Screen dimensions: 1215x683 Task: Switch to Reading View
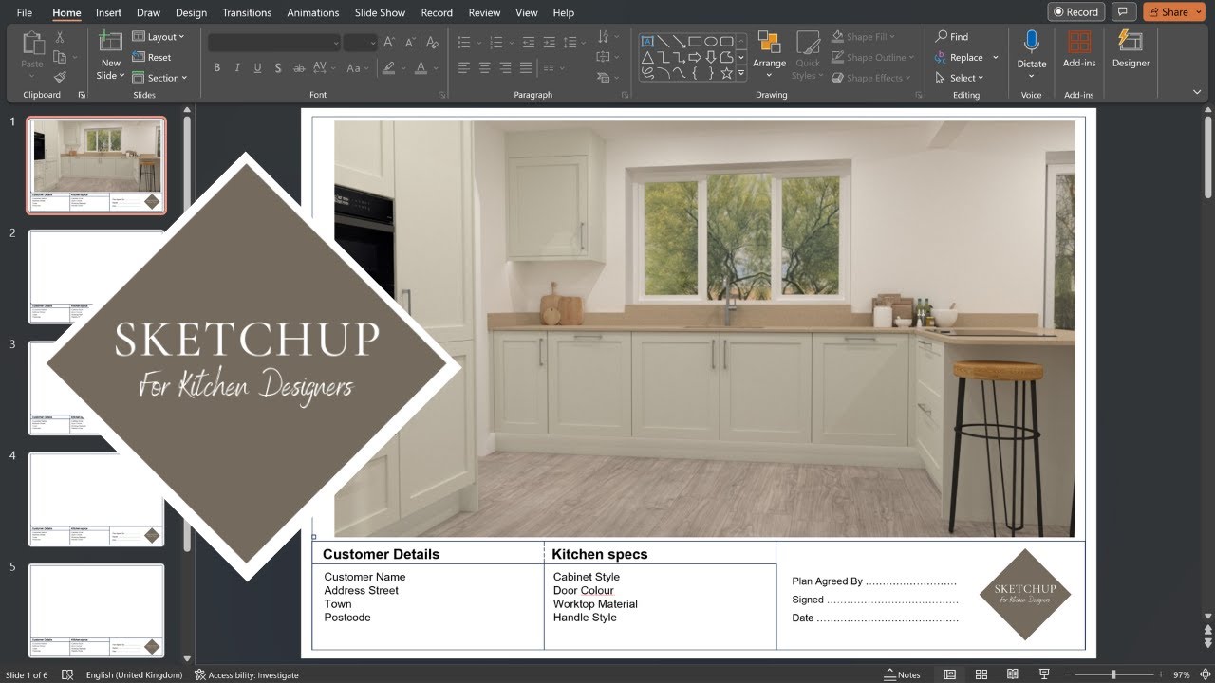(x=1013, y=674)
